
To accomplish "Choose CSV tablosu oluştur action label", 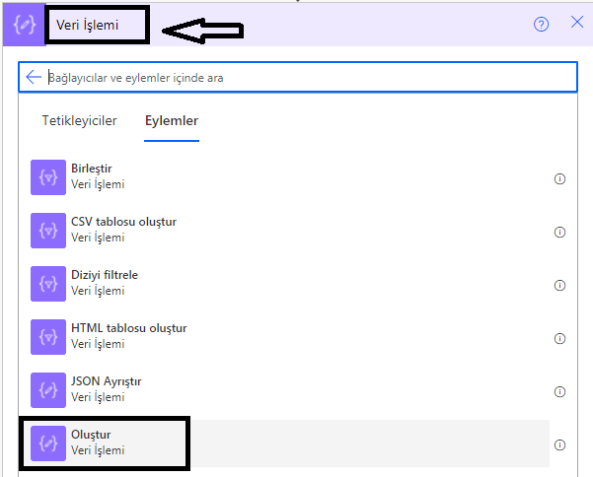I will 123,222.
